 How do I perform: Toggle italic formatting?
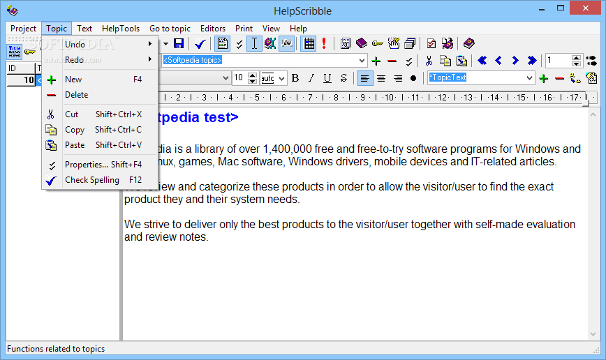pos(311,78)
